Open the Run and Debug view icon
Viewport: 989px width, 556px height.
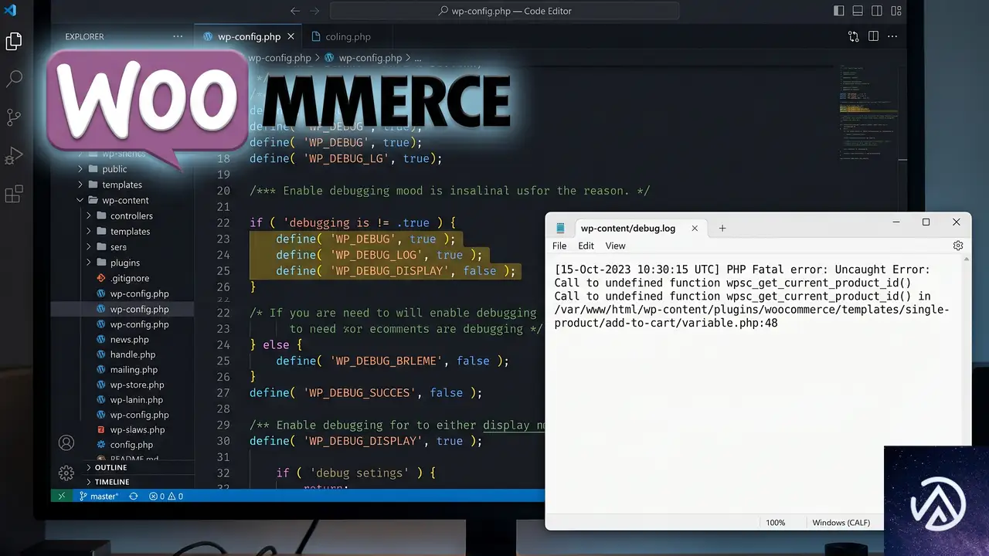coord(14,156)
